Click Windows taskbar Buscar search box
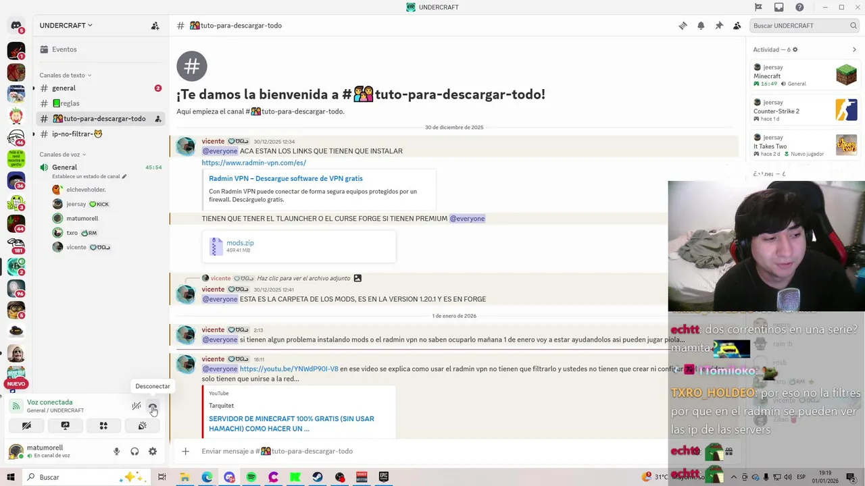Viewport: 865px width, 486px height. (x=86, y=477)
